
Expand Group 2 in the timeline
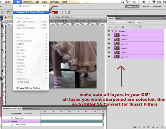pos(4,121)
